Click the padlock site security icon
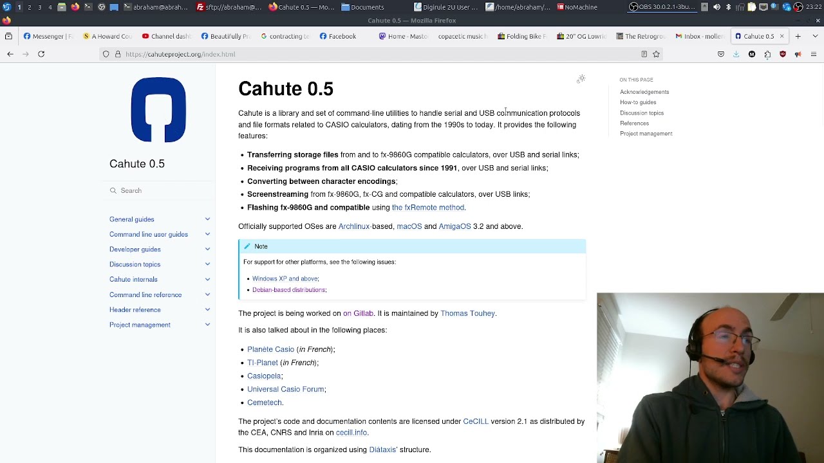824x463 pixels. point(118,54)
